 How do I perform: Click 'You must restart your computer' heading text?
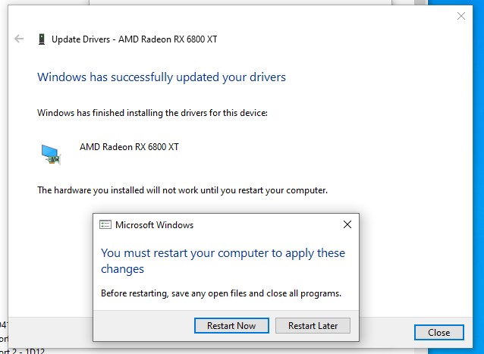click(223, 261)
